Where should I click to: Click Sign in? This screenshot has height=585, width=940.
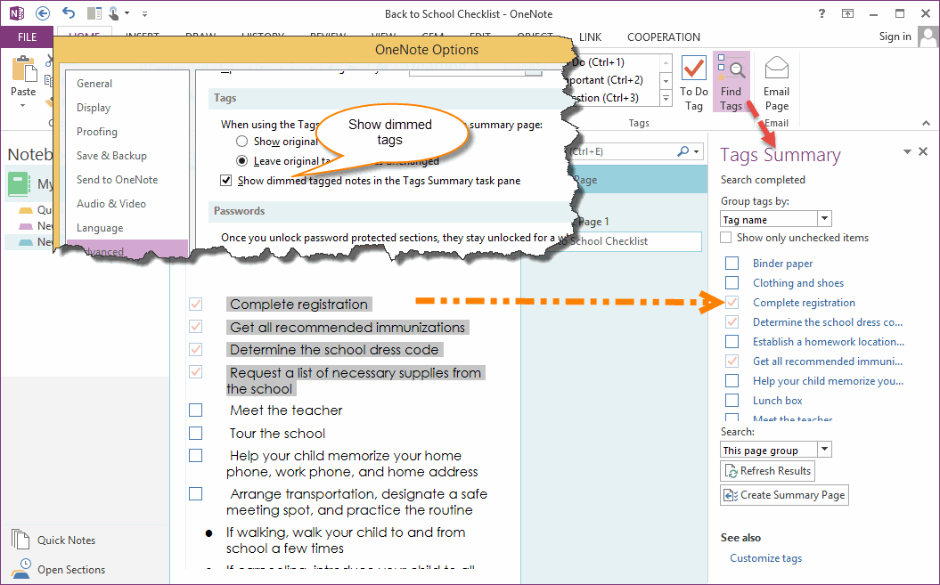pyautogui.click(x=895, y=37)
